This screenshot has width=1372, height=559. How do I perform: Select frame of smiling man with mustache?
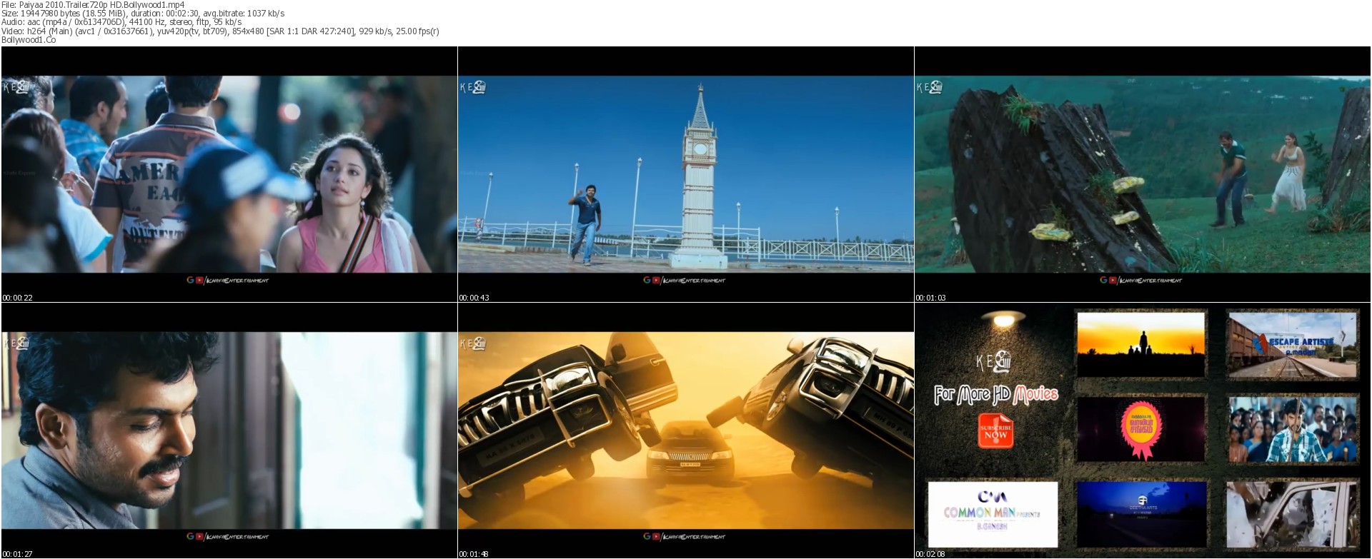click(229, 430)
